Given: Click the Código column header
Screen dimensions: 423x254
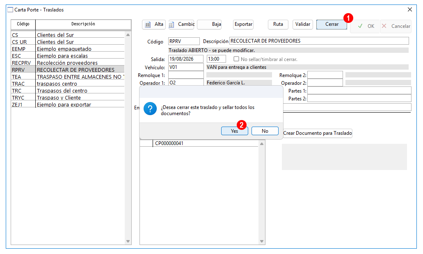Looking at the screenshot, I should click(23, 24).
